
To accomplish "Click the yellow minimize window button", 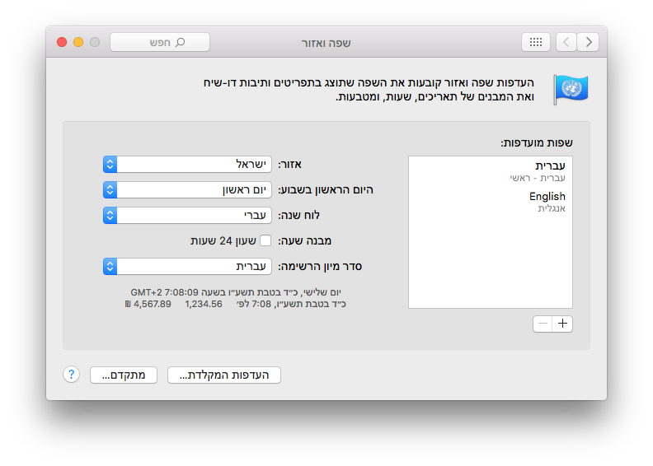I will pos(78,42).
